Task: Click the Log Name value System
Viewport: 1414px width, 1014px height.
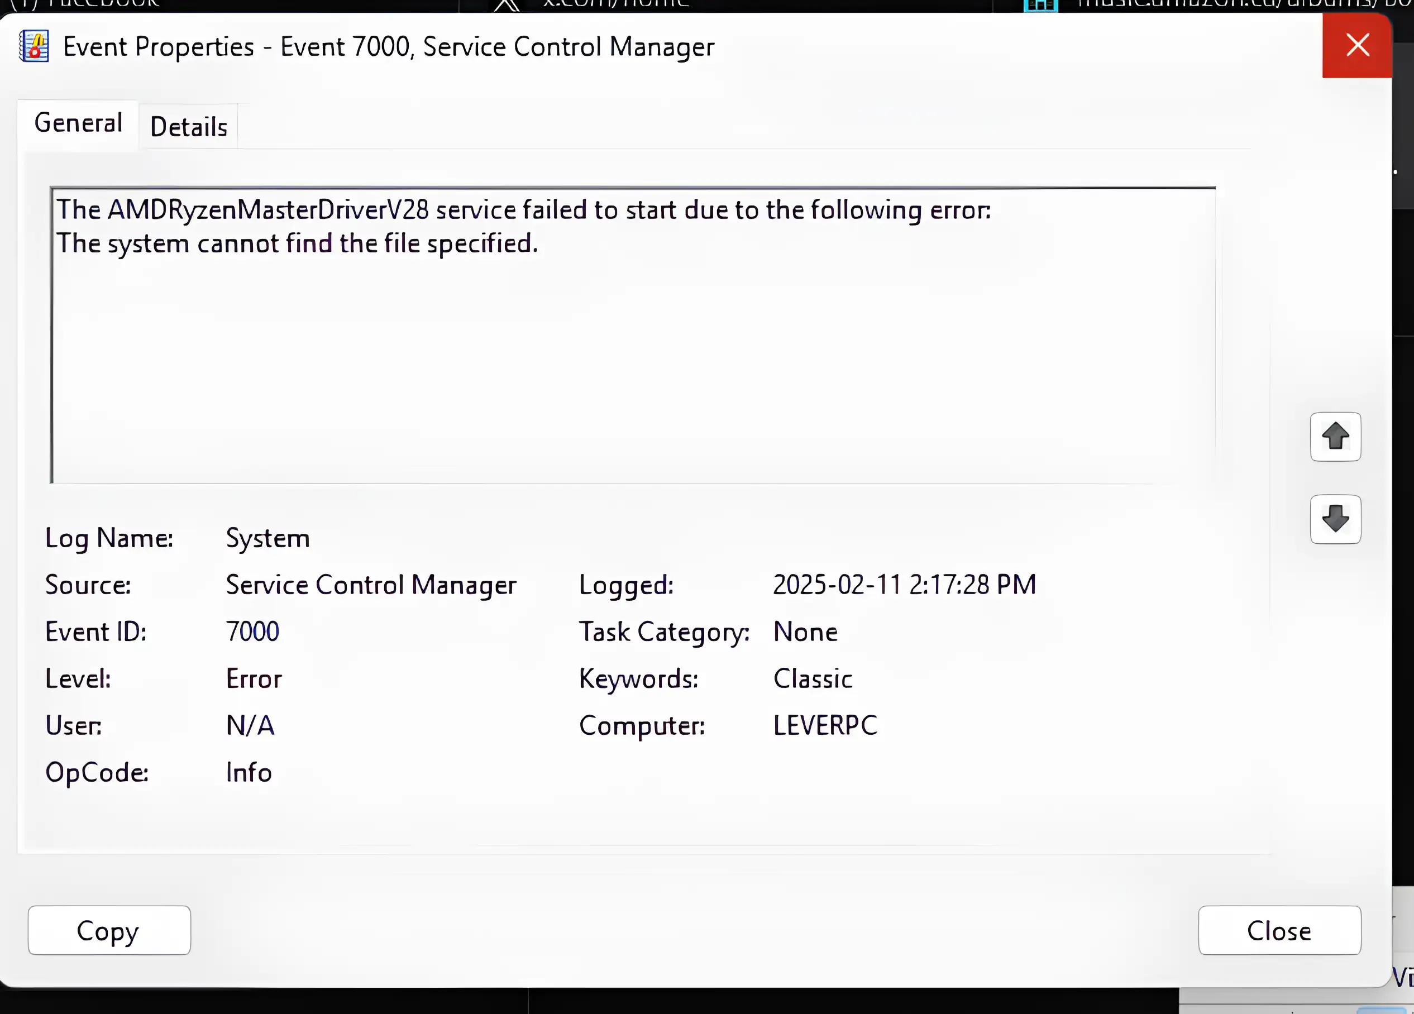Action: pos(267,538)
